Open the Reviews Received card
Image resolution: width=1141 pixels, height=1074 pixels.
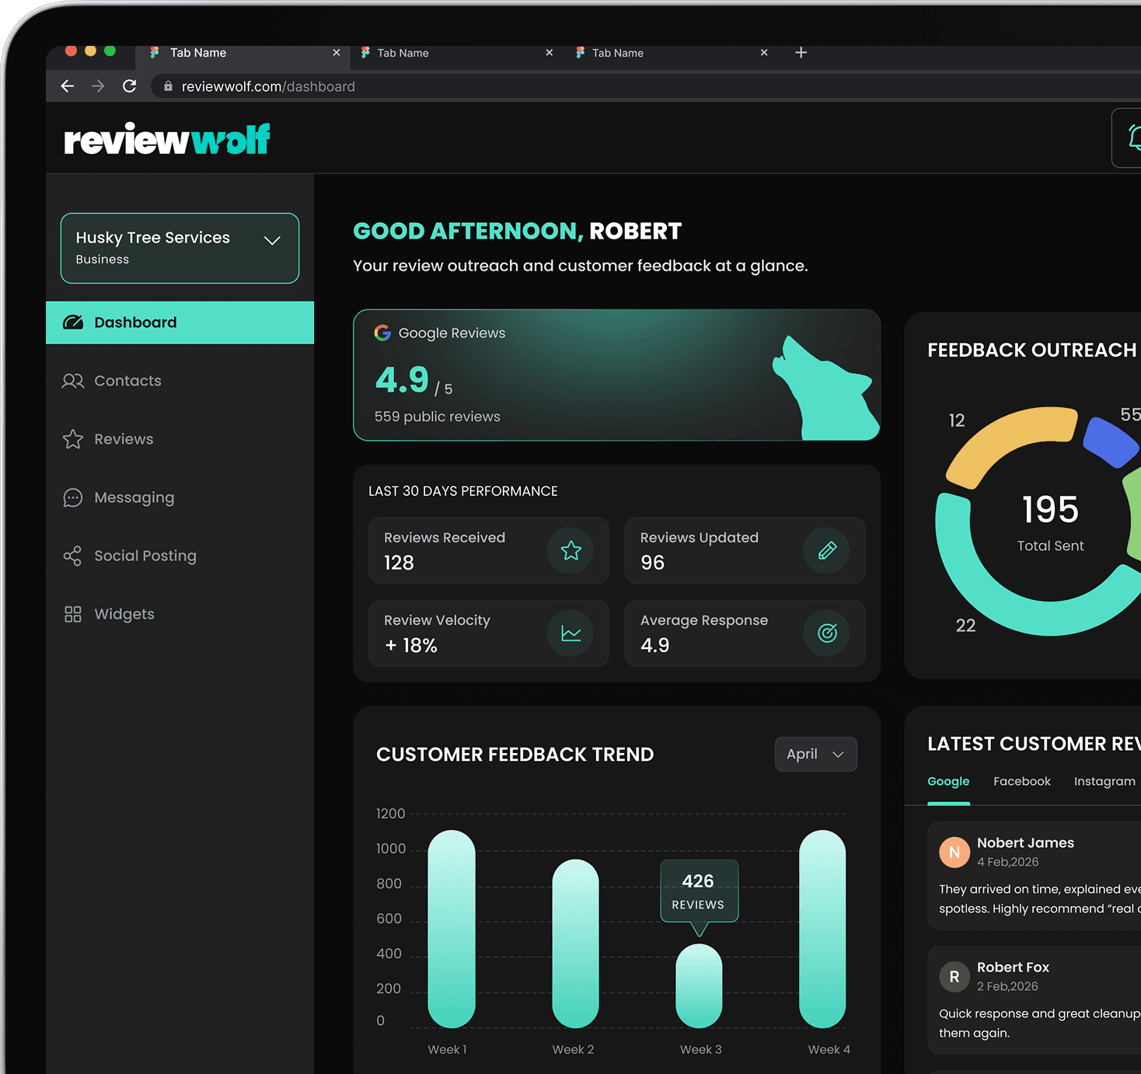pos(489,550)
